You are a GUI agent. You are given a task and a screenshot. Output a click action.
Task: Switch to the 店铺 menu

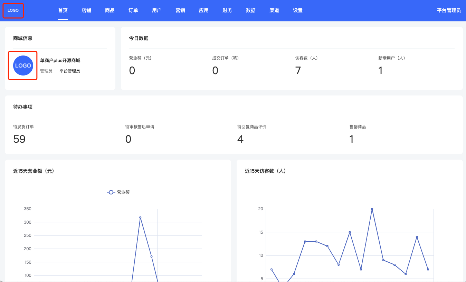click(86, 10)
